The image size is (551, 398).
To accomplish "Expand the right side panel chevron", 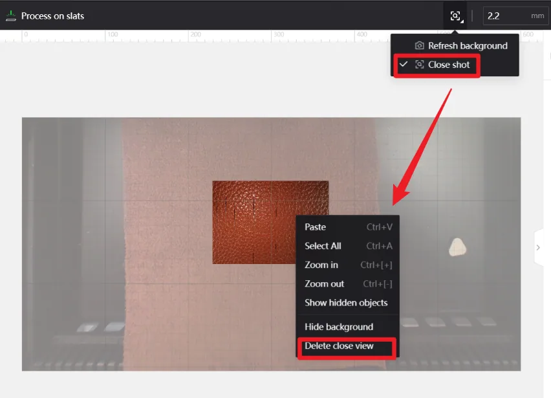I will (538, 247).
